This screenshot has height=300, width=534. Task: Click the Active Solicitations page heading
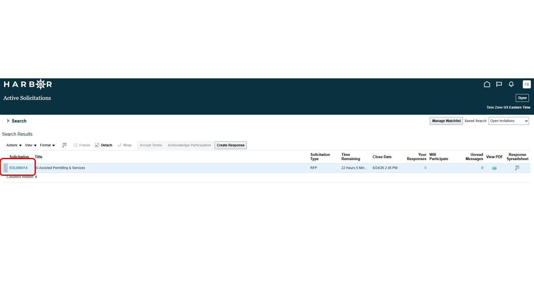[27, 98]
